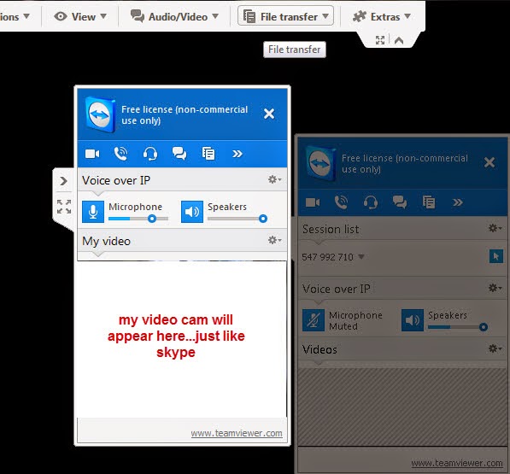Expand session 547 992 710 dropdown arrow
The height and width of the screenshot is (474, 510).
(361, 257)
